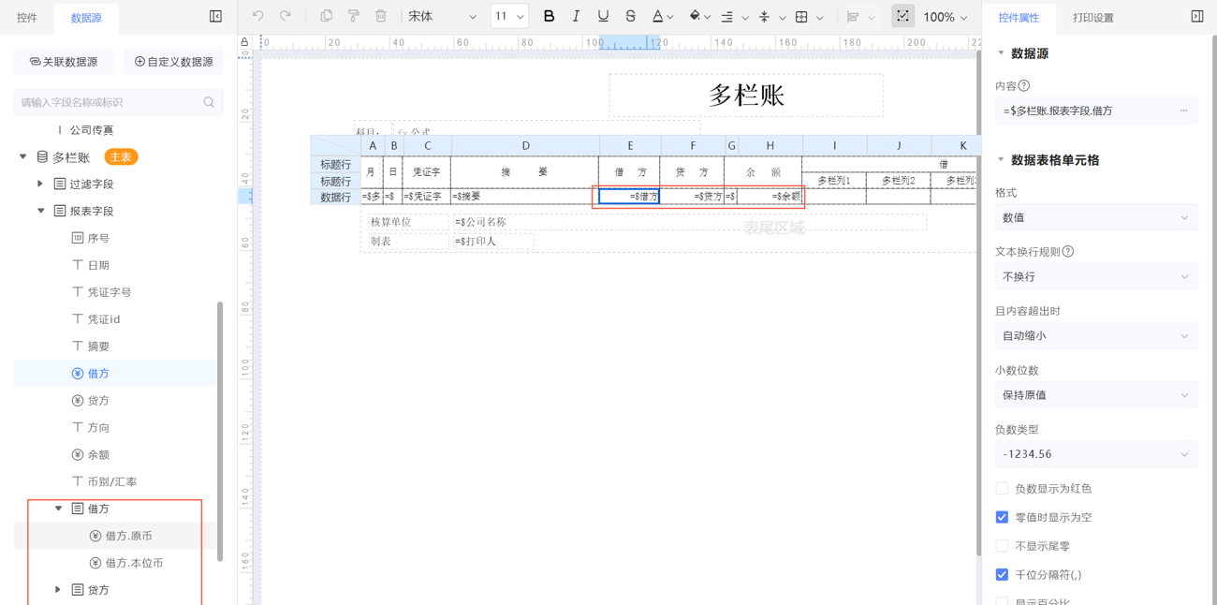Click the object align icon
Image resolution: width=1217 pixels, height=605 pixels.
point(853,17)
